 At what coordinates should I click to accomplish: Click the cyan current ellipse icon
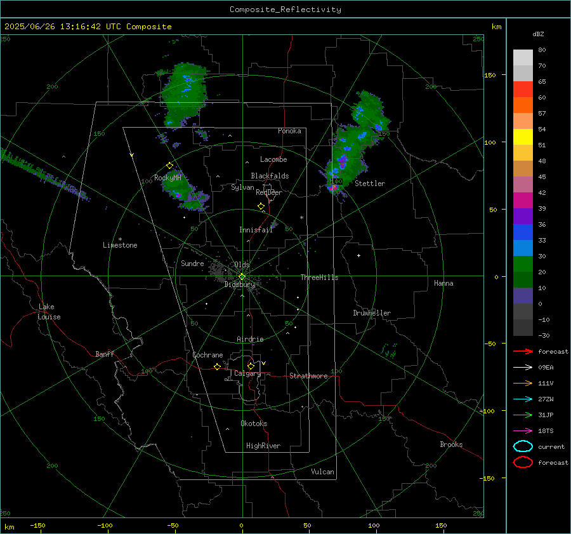(x=523, y=446)
